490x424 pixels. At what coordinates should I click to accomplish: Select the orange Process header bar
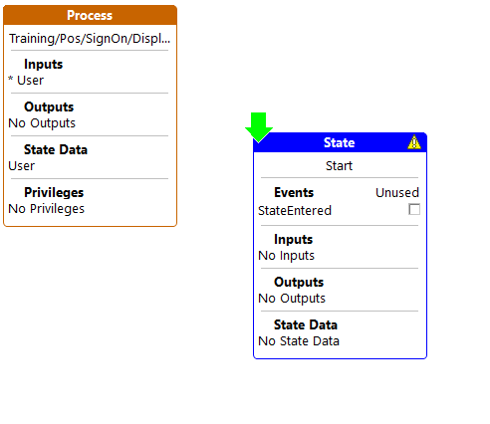[x=90, y=15]
